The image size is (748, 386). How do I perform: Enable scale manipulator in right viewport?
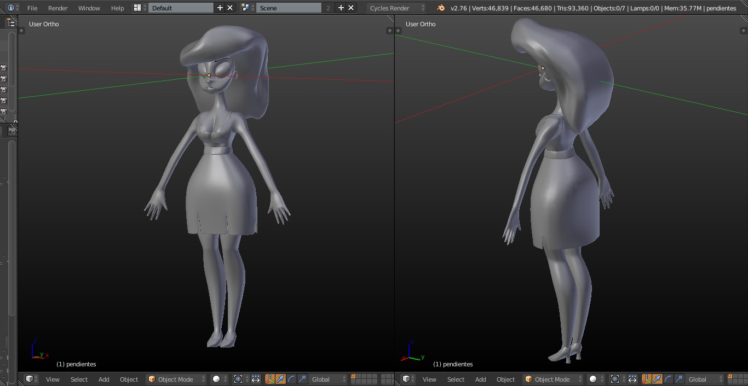[x=678, y=379]
